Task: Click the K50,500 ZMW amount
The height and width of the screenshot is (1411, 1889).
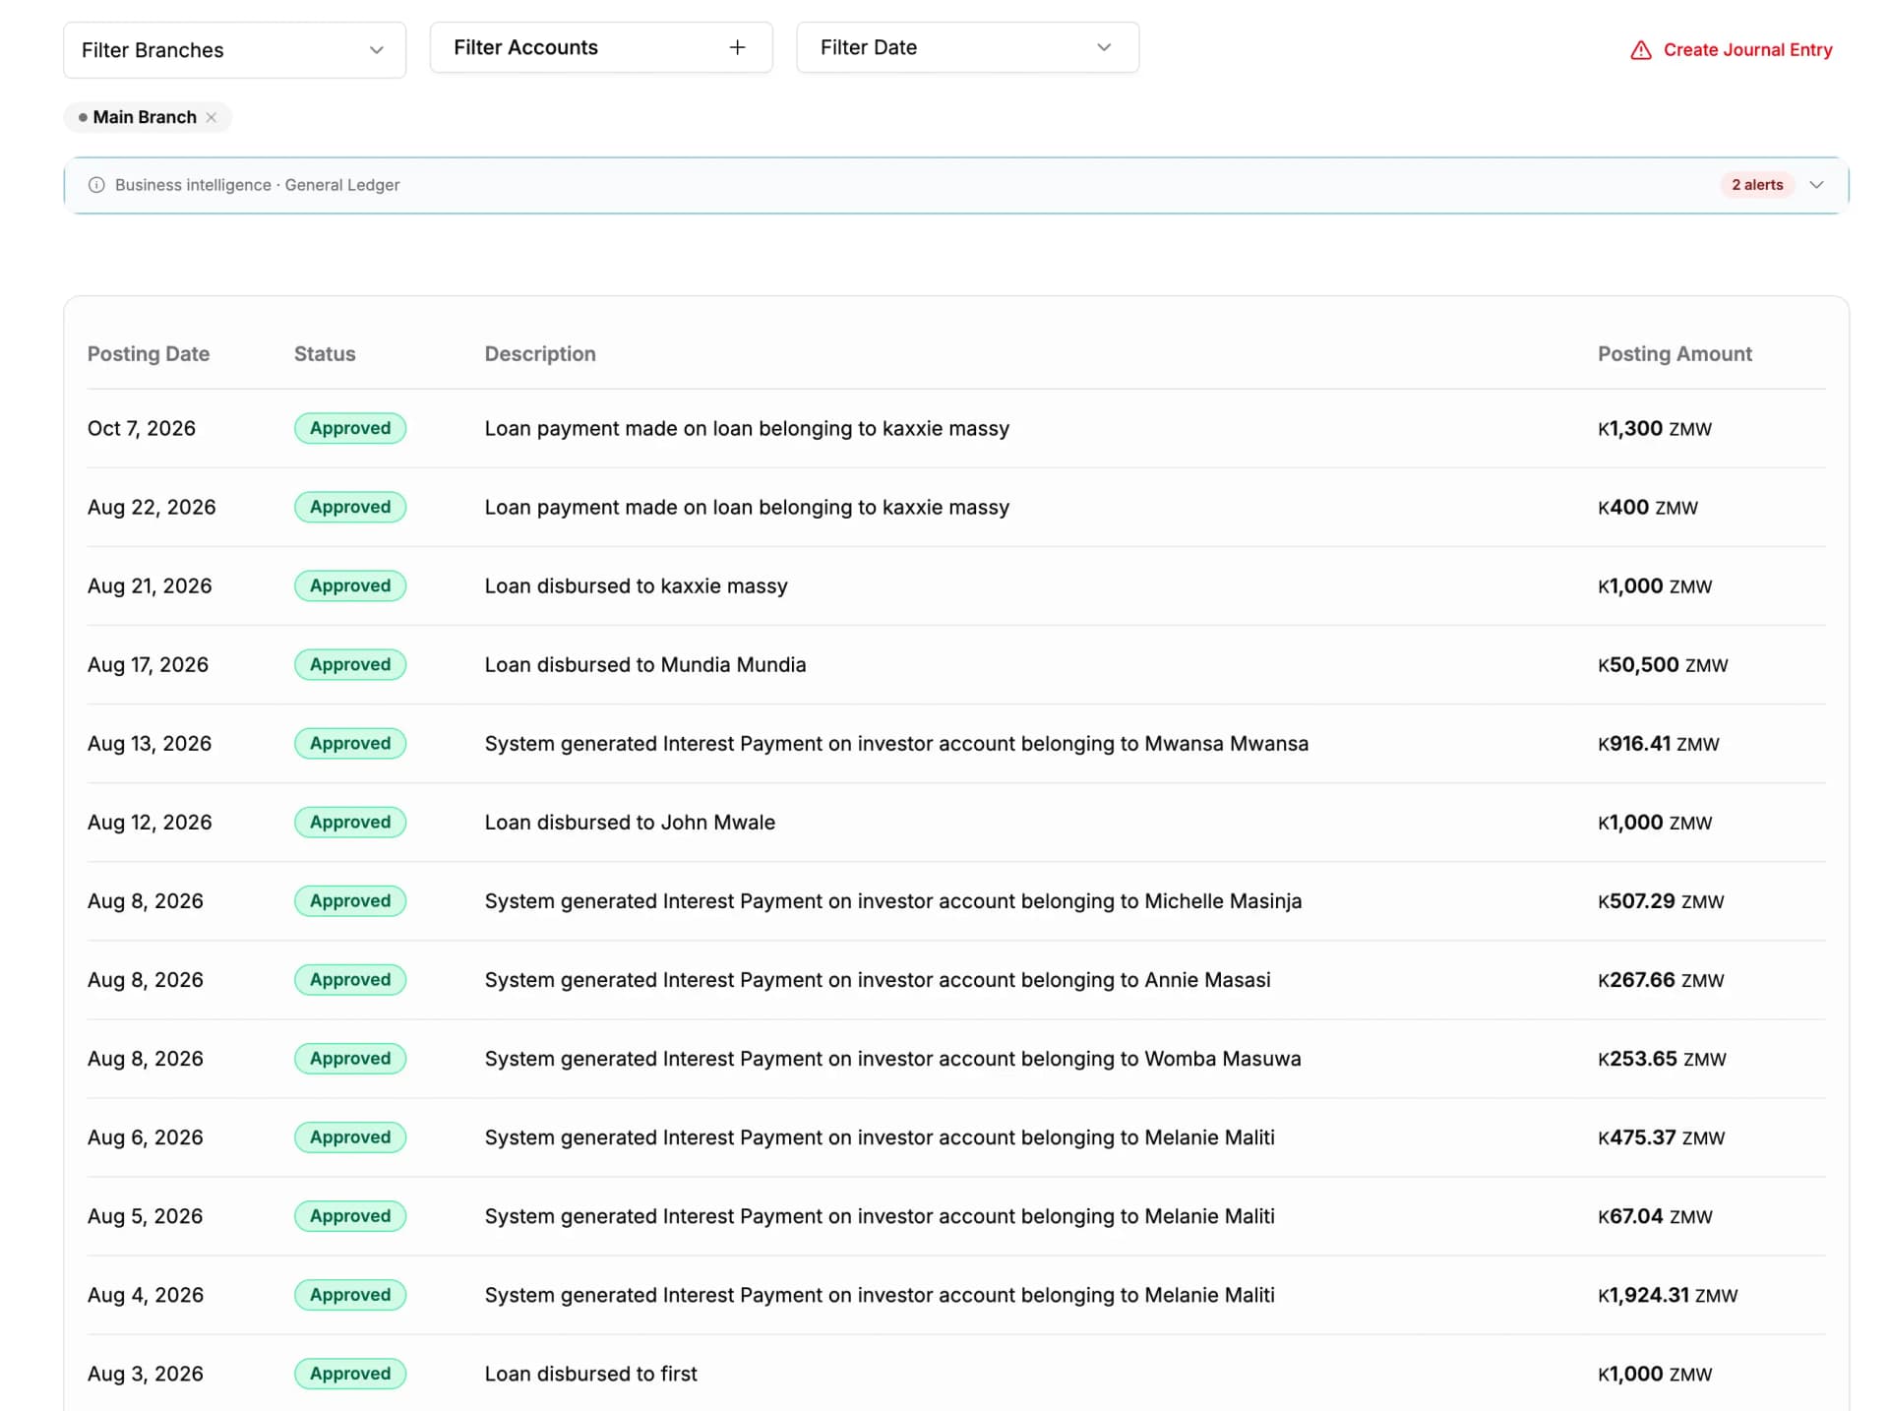Action: click(x=1663, y=664)
